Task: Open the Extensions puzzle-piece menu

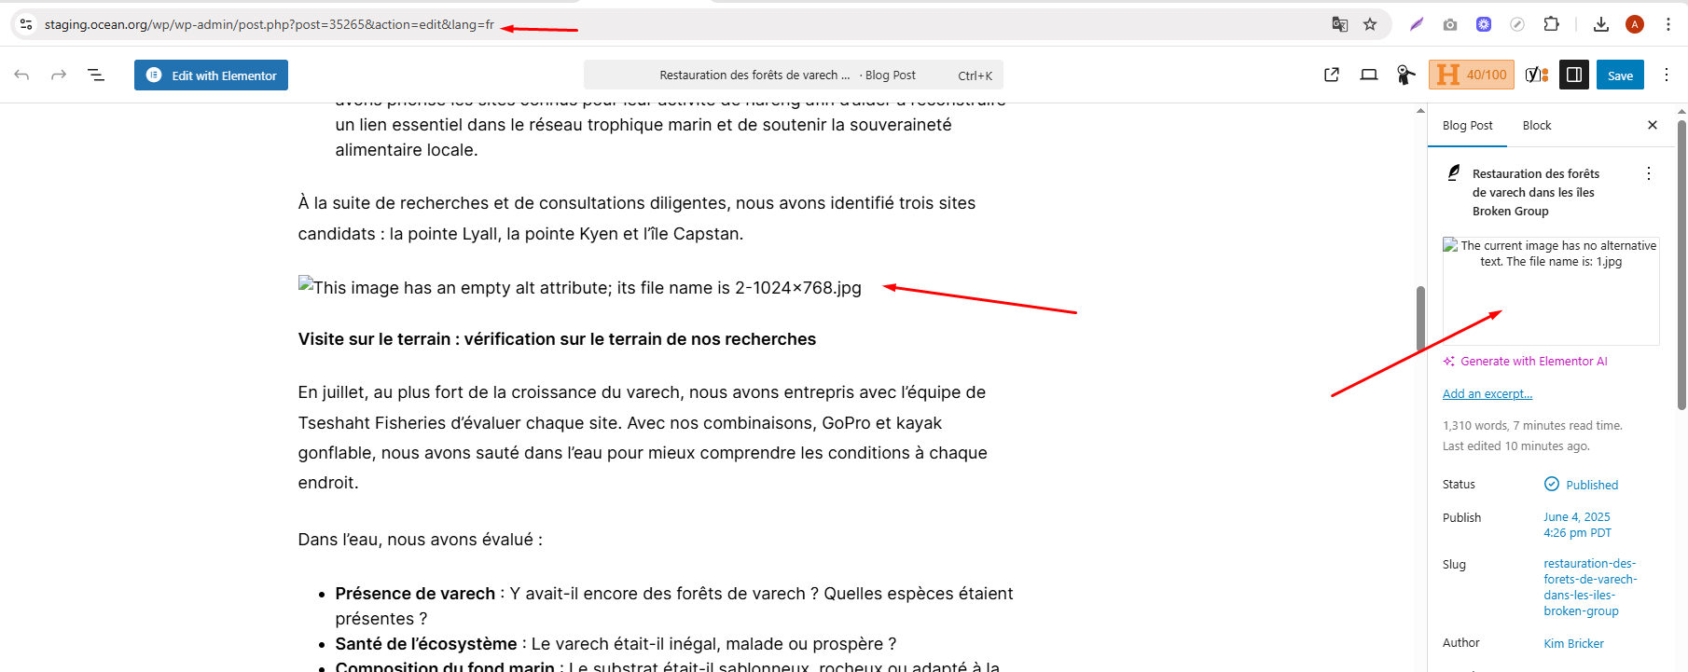Action: (1551, 24)
